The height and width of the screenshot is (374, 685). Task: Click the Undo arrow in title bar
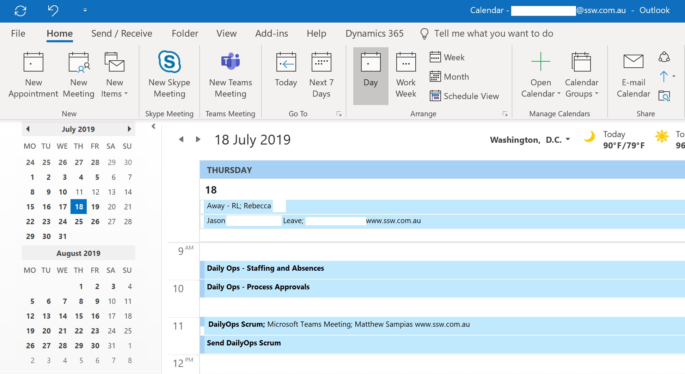pos(53,11)
